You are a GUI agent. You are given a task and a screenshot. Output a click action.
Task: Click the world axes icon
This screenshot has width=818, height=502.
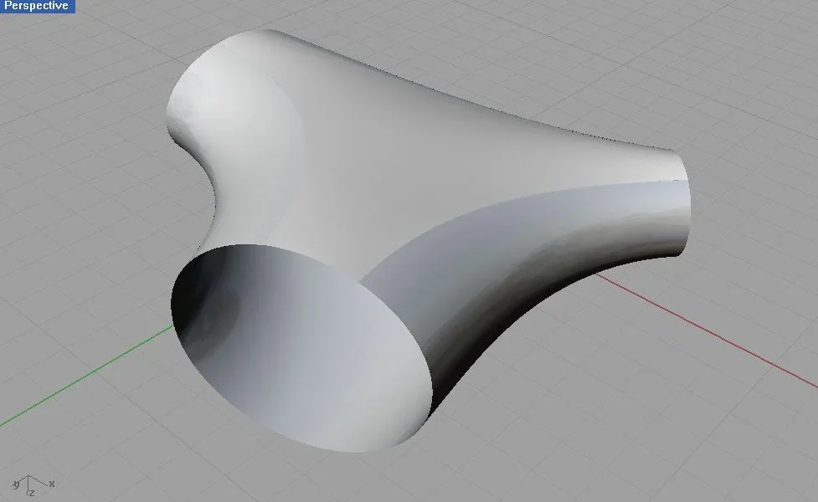(x=33, y=485)
